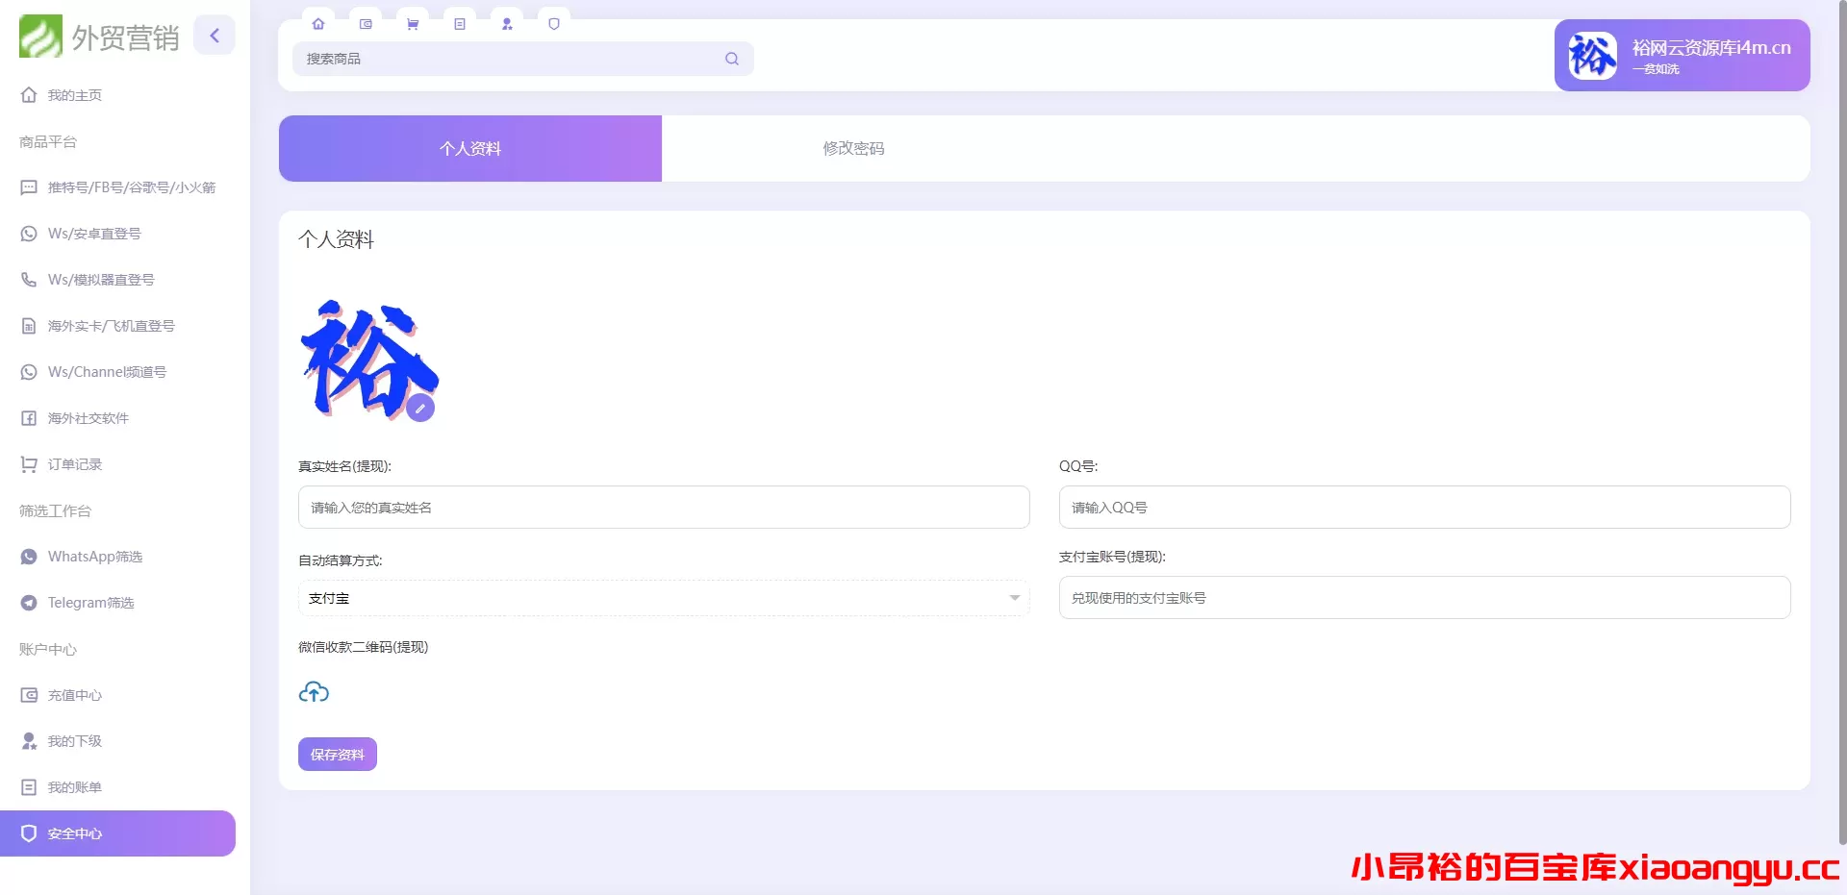Switch to the 修改密码 tab

coord(852,148)
